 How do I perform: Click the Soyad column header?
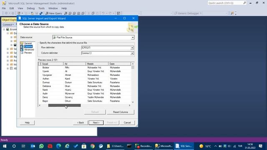52,64
